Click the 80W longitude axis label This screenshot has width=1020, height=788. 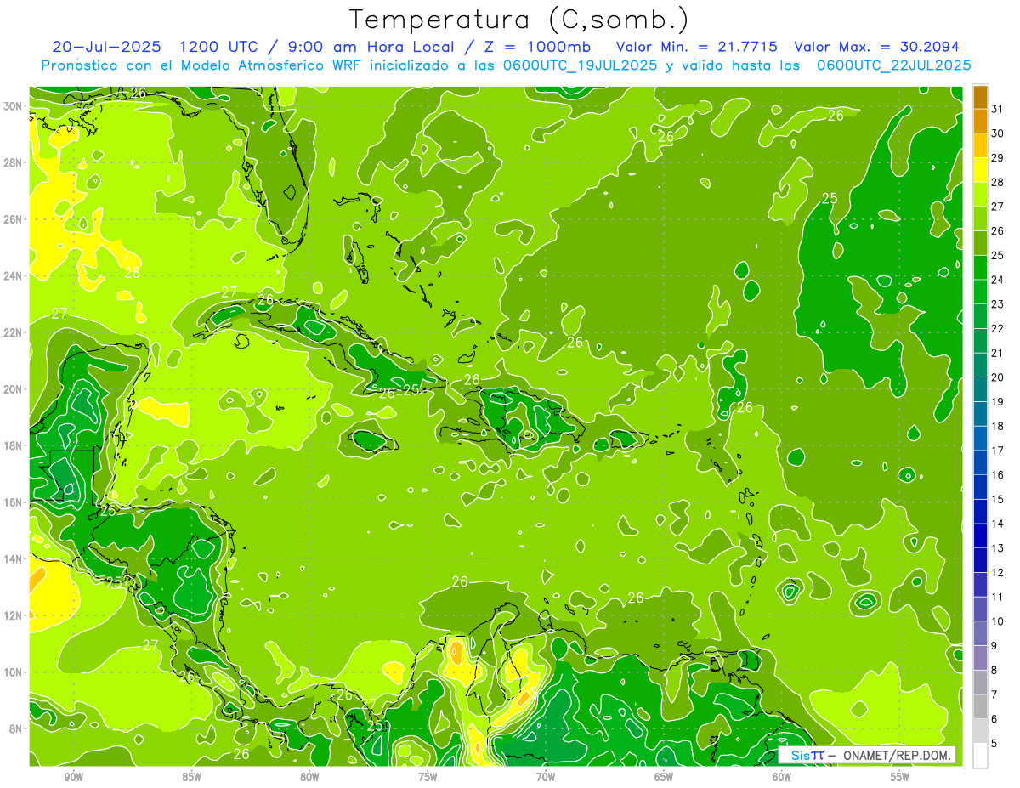309,777
